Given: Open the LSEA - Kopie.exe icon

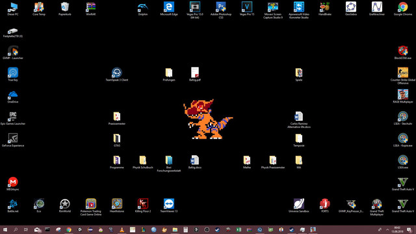Looking at the screenshot, I should 403,140.
